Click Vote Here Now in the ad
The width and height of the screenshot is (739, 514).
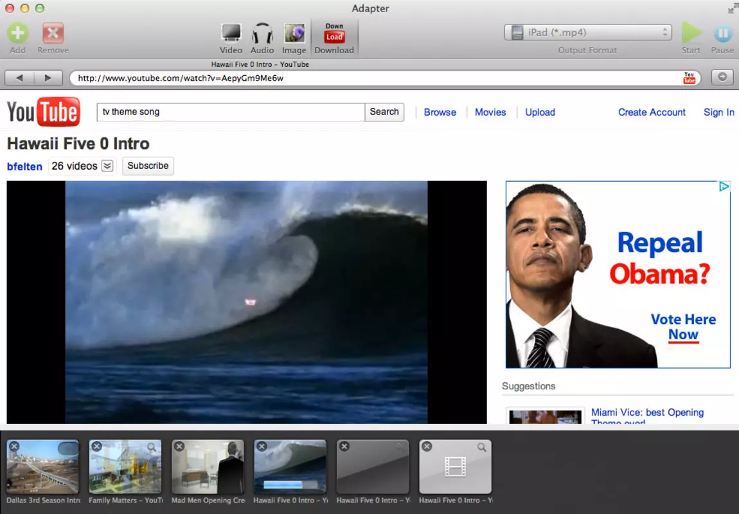(x=683, y=327)
